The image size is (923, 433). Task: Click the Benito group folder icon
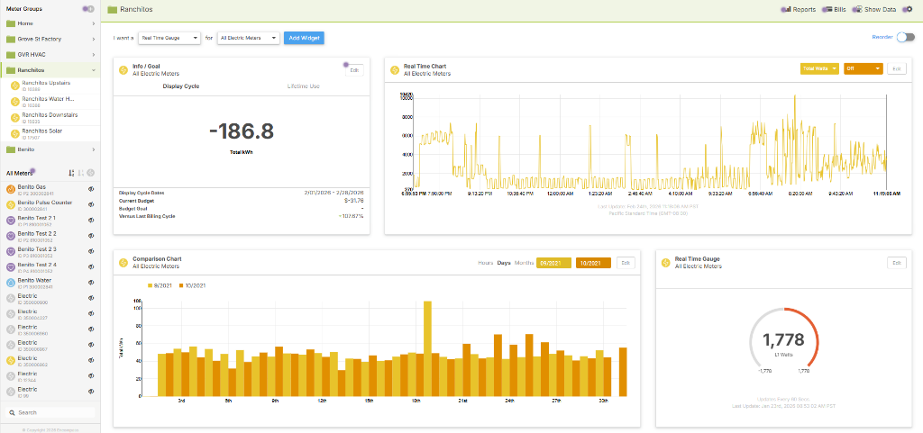click(11, 149)
